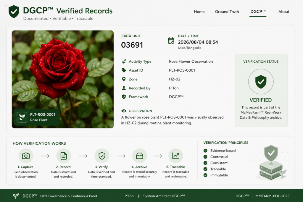Click the chart Traceable step icon
This screenshot has width=303, height=202.
pyautogui.click(x=176, y=156)
